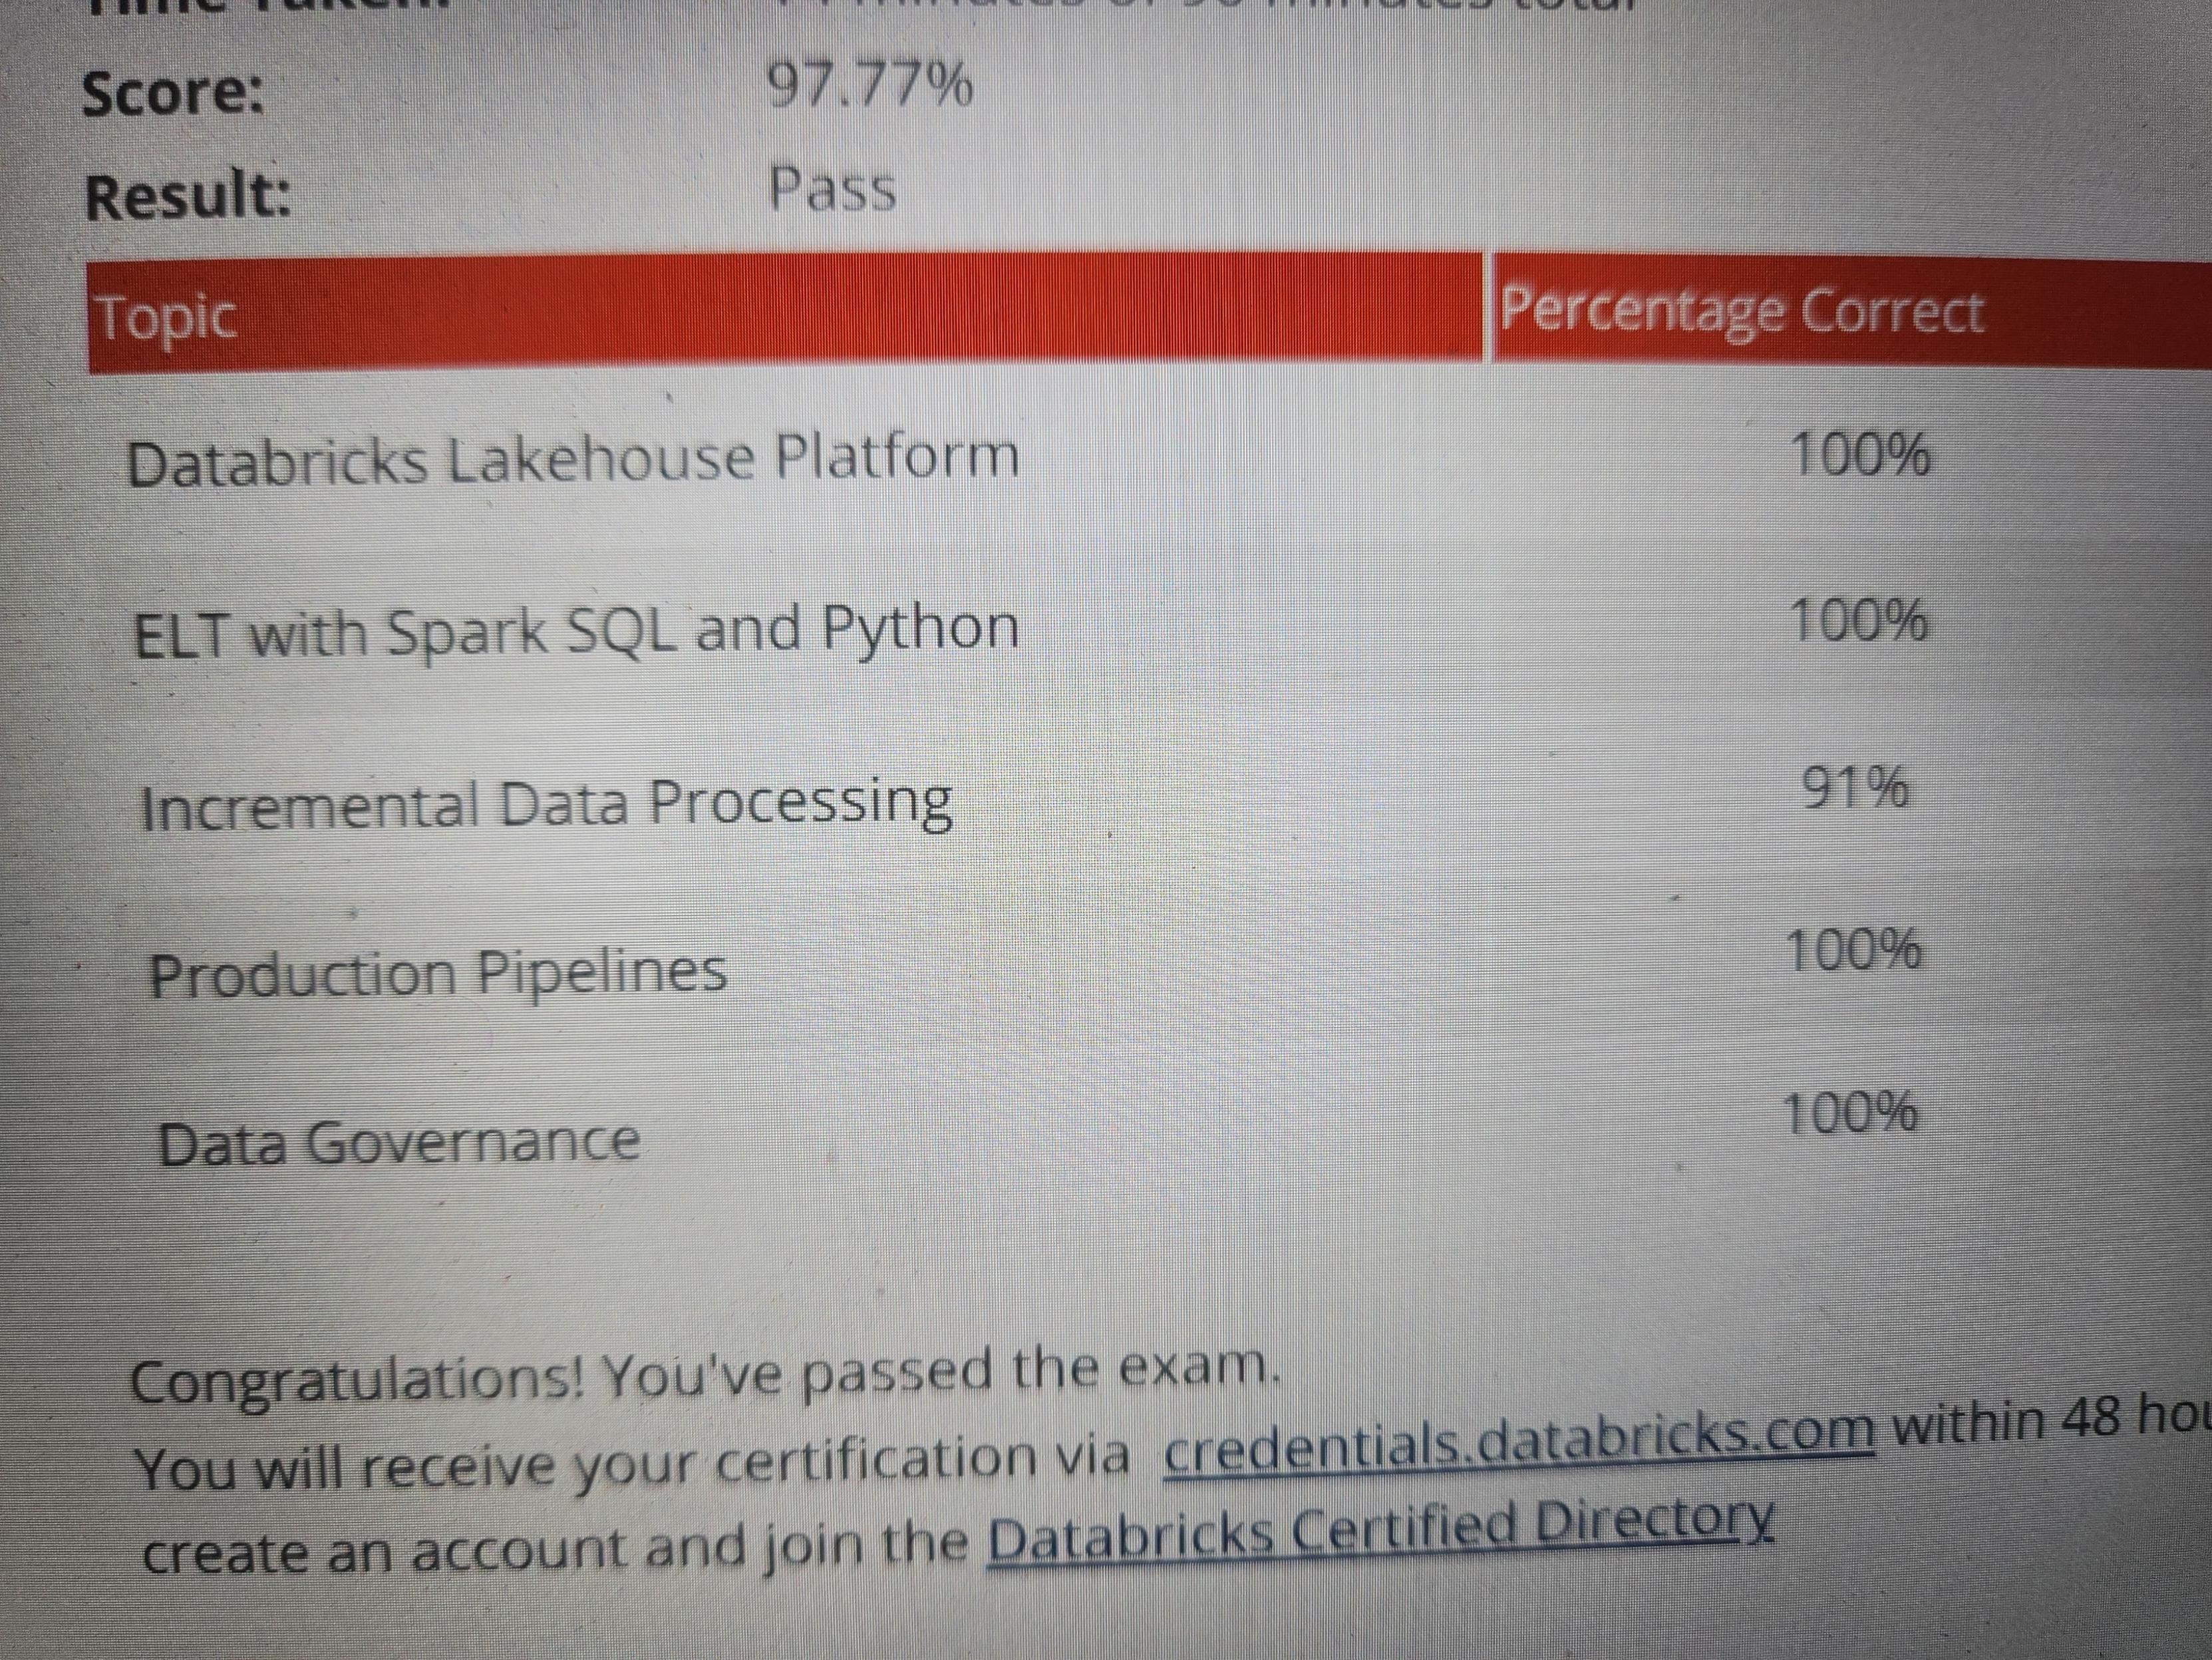
Task: Click the Result: label
Action: tap(188, 194)
